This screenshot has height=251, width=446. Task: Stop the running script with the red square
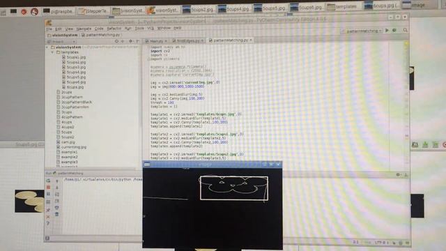[x=48, y=188]
